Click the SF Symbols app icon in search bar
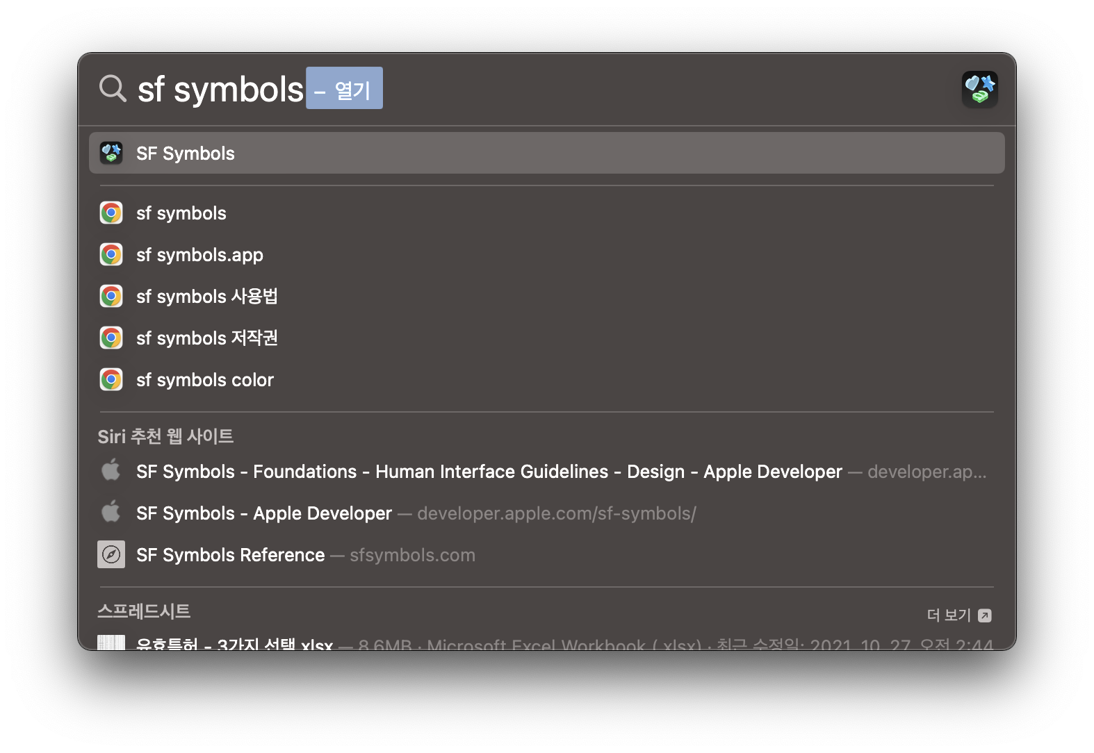The height and width of the screenshot is (753, 1094). (x=980, y=90)
